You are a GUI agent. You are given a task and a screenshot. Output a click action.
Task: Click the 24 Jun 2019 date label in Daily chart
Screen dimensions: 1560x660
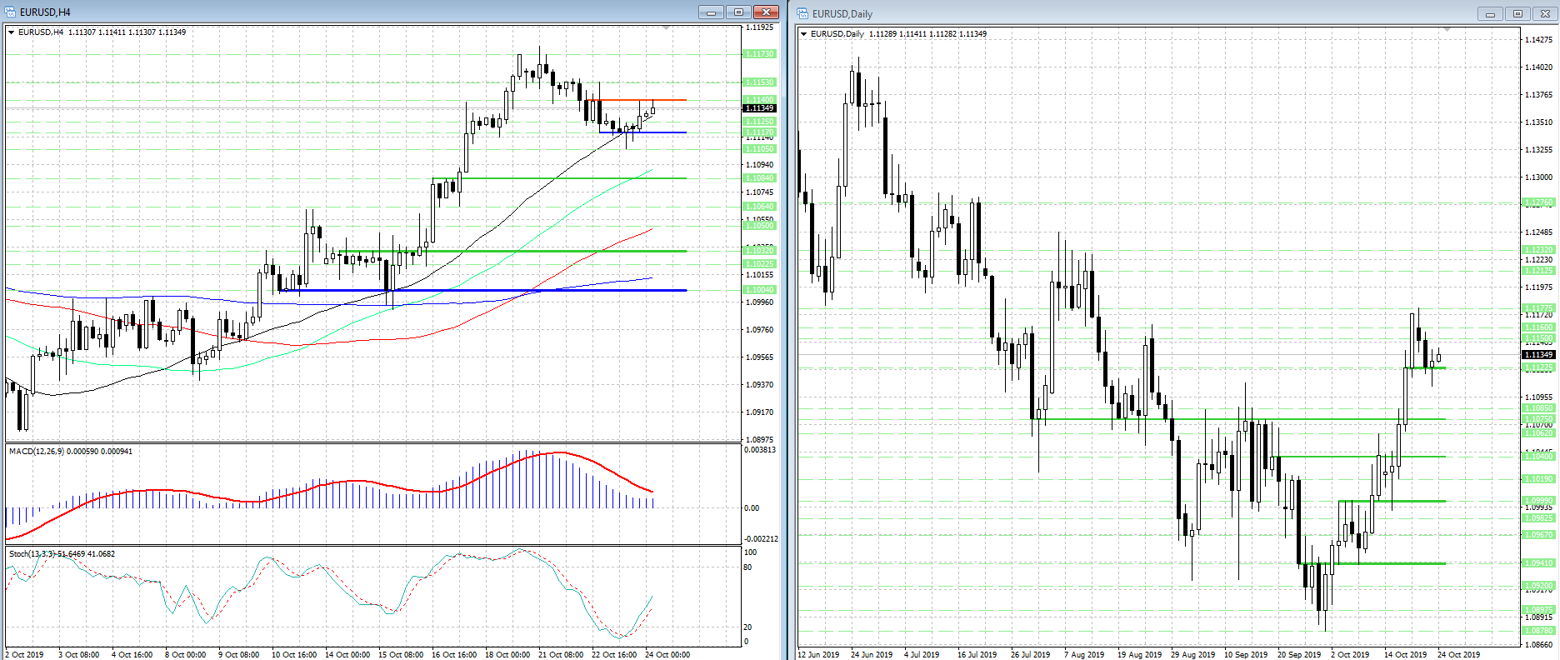872,655
